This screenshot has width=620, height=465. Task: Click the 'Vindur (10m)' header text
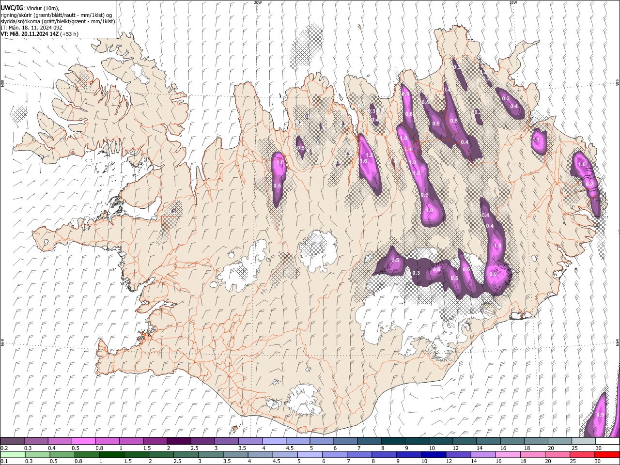click(42, 8)
